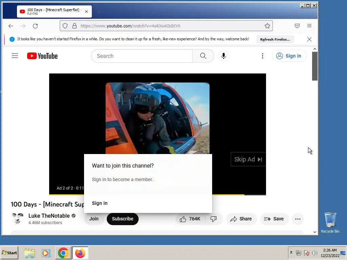Open the YouTube guide hamburger menu
This screenshot has width=347, height=260.
(x=15, y=56)
